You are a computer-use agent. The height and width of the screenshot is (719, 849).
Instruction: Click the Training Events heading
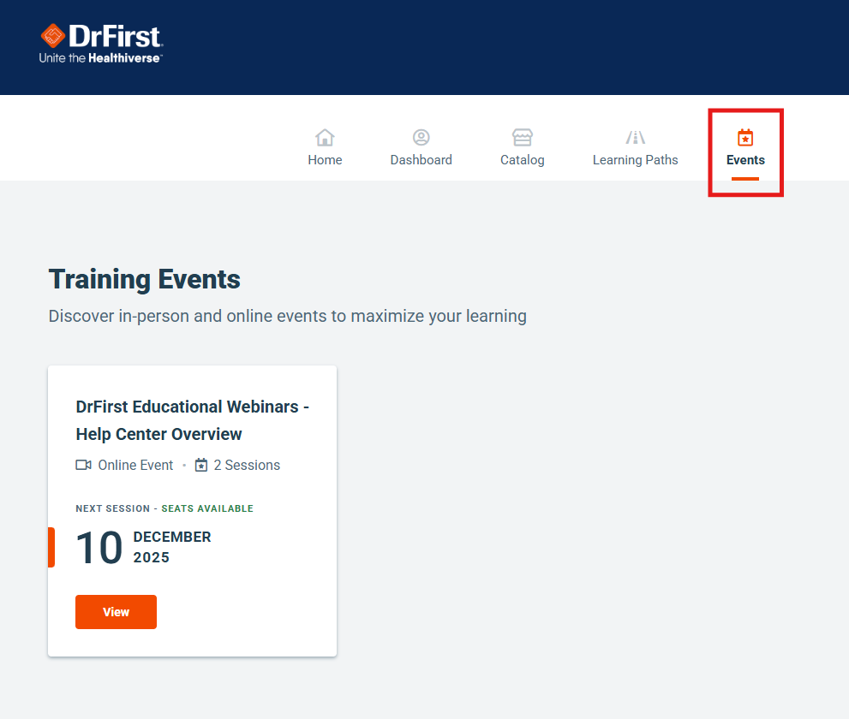click(x=144, y=279)
